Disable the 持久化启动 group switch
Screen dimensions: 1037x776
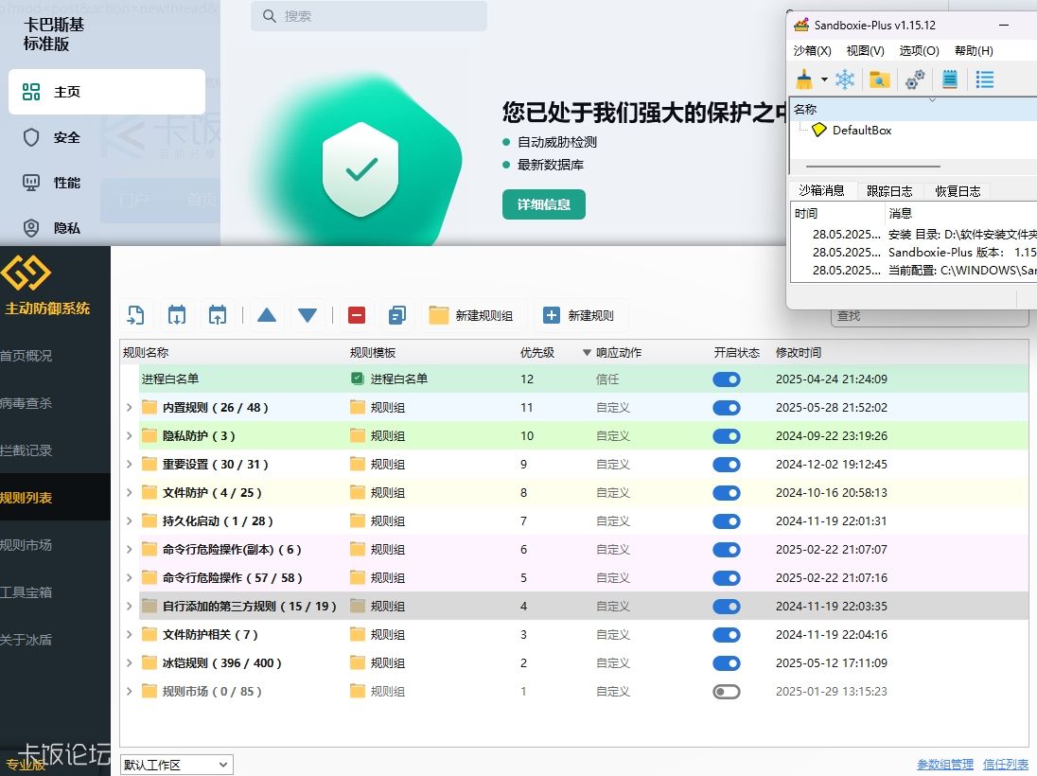pos(726,521)
